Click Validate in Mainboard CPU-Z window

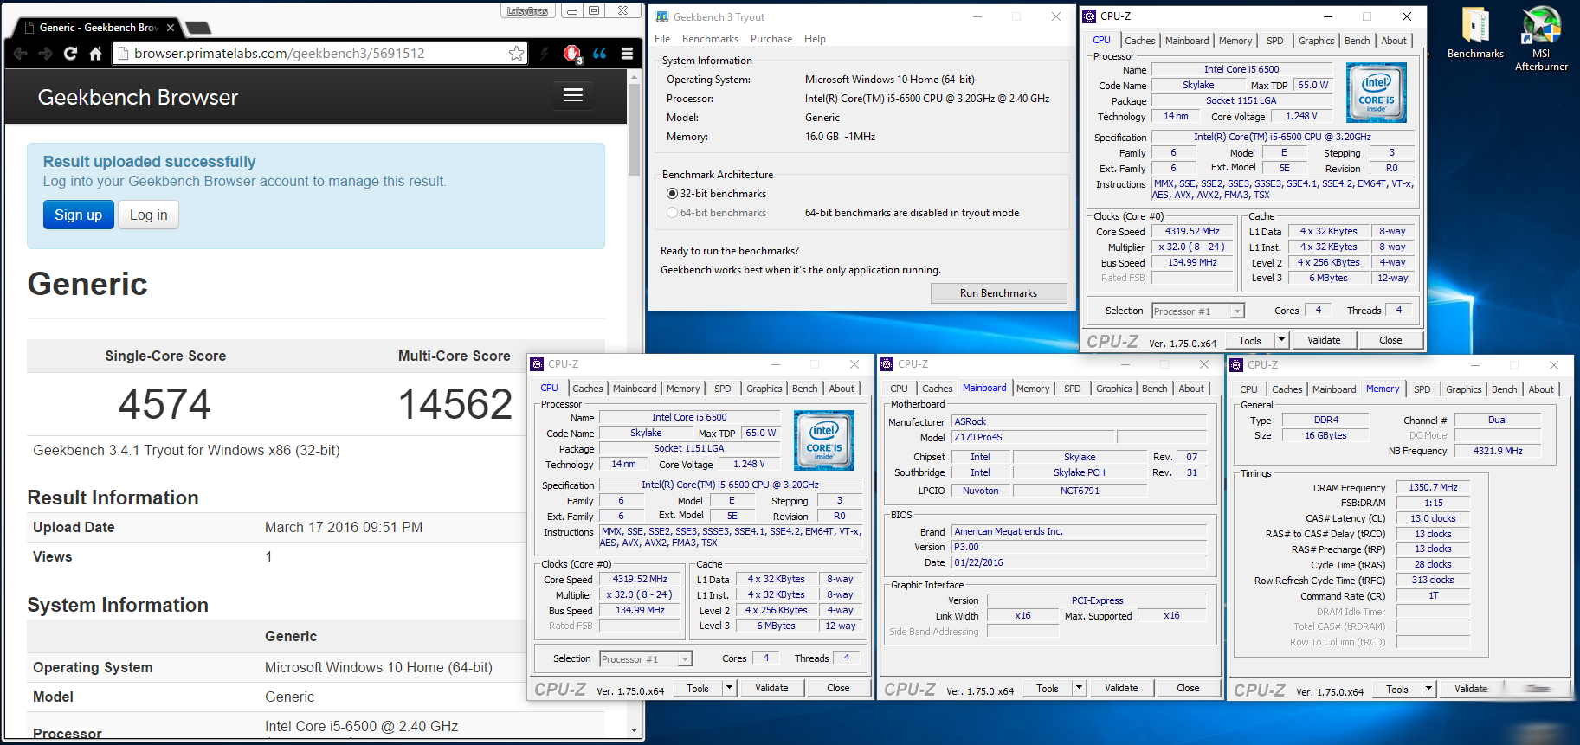[1120, 688]
